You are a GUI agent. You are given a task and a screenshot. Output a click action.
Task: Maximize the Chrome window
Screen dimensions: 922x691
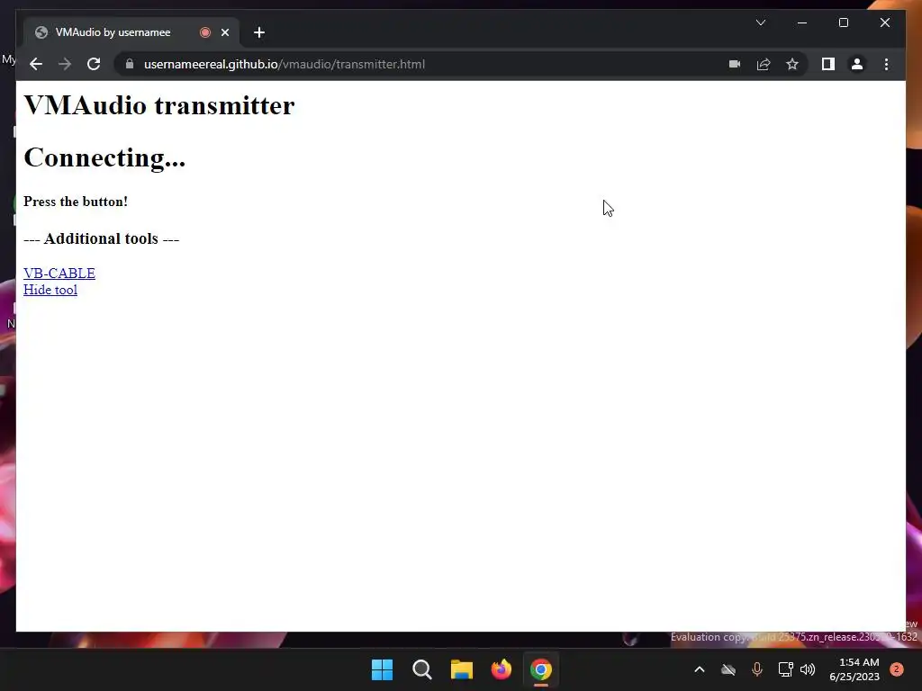click(843, 22)
